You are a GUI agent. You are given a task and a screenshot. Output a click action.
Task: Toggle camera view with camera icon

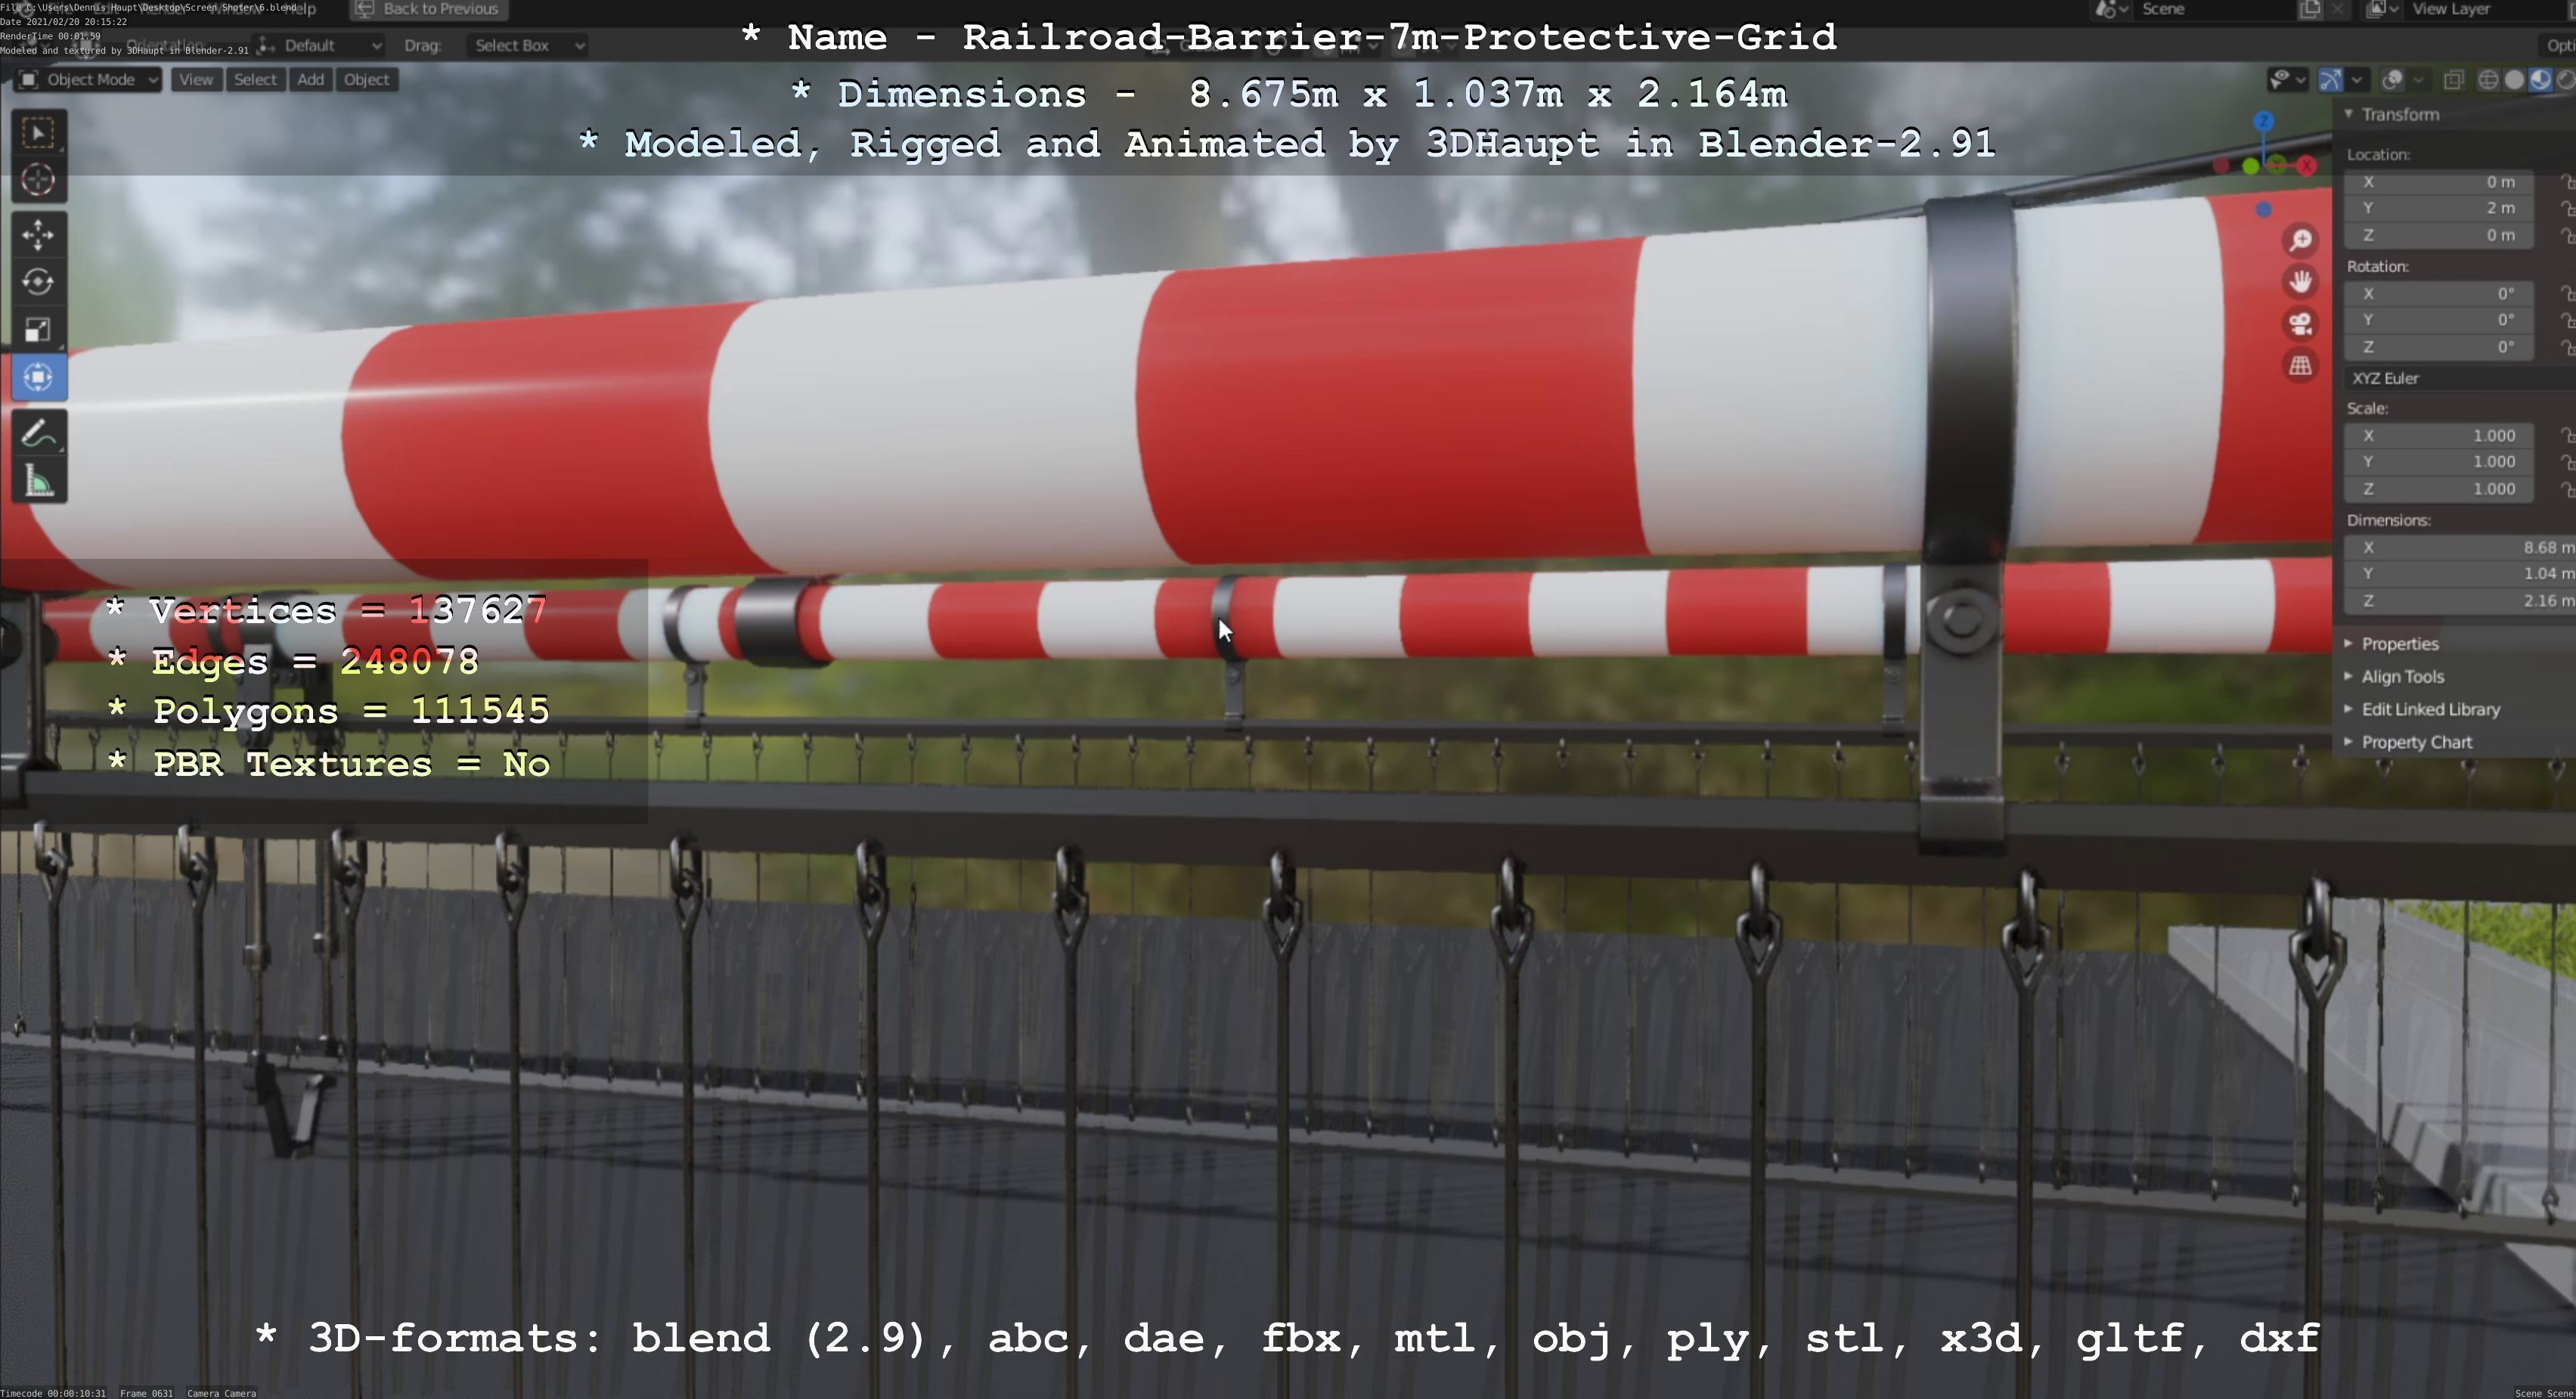[x=2301, y=324]
